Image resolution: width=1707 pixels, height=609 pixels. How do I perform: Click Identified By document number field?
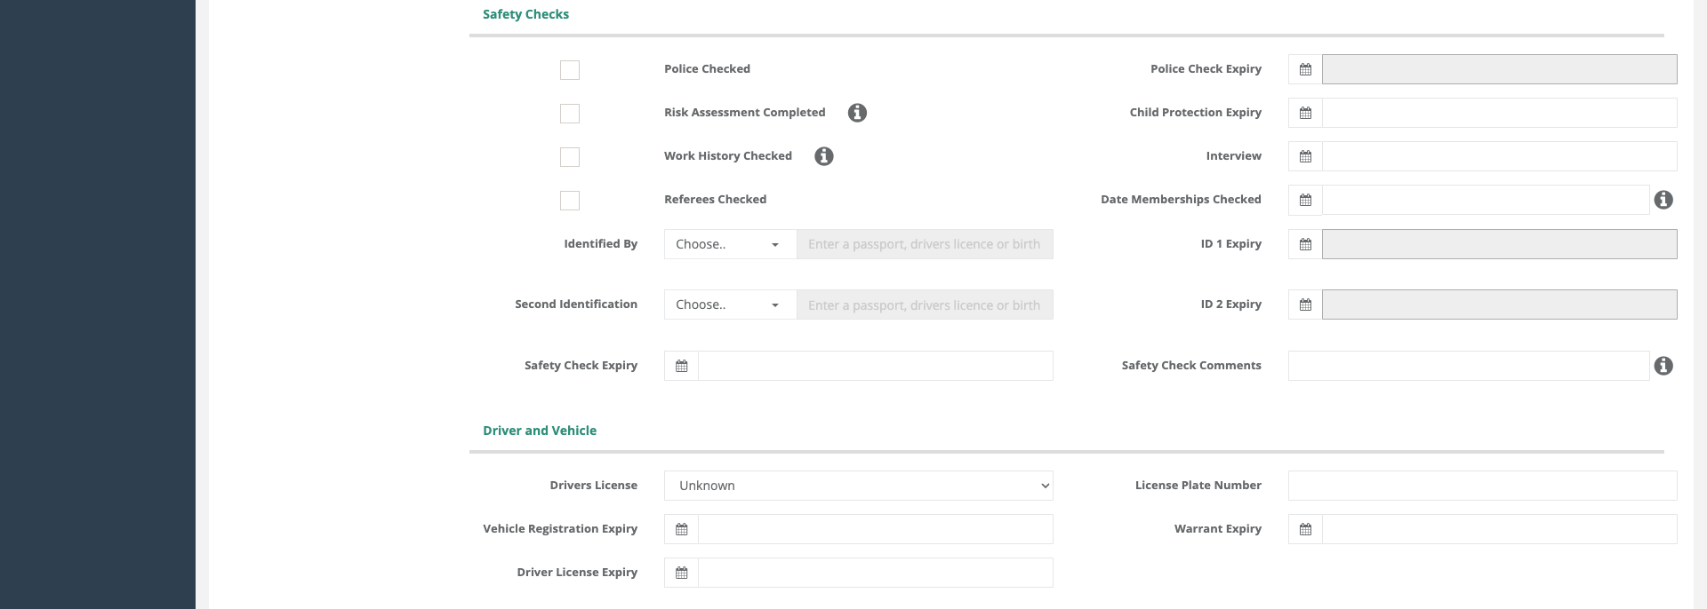click(x=925, y=244)
